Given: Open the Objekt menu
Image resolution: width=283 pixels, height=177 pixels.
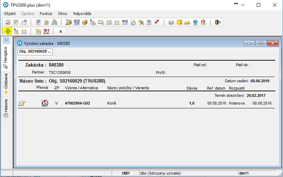Looking at the screenshot, I should tap(10, 14).
